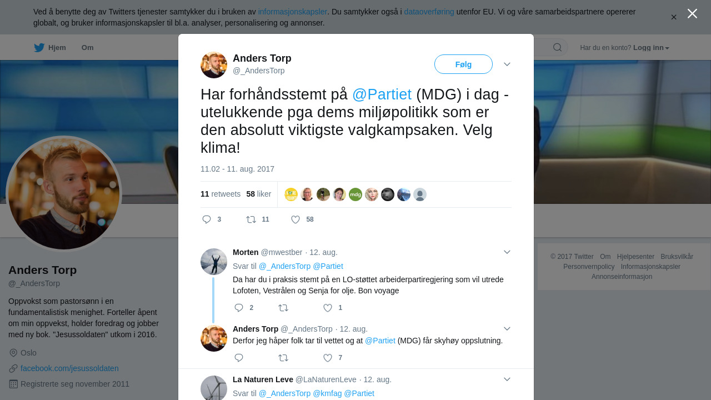Open the Logg inn dropdown
This screenshot has width=711, height=400.
click(651, 48)
